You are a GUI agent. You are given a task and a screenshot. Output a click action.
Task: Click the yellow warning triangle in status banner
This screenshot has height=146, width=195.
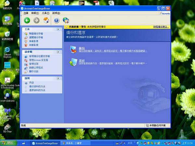point(66,27)
